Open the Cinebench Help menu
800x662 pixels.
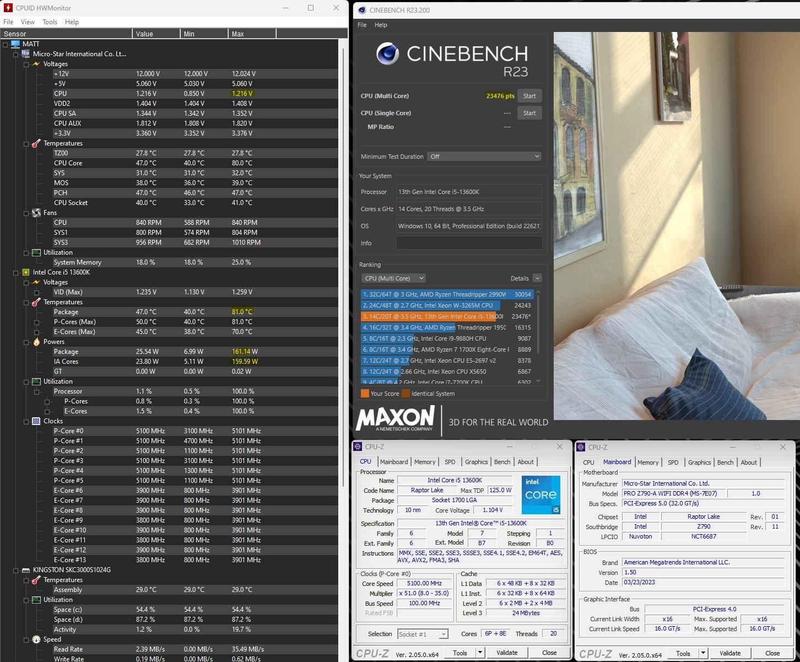tap(381, 25)
